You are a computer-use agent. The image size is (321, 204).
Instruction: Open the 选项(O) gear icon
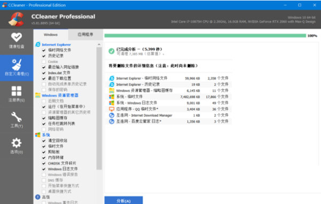coord(17,143)
